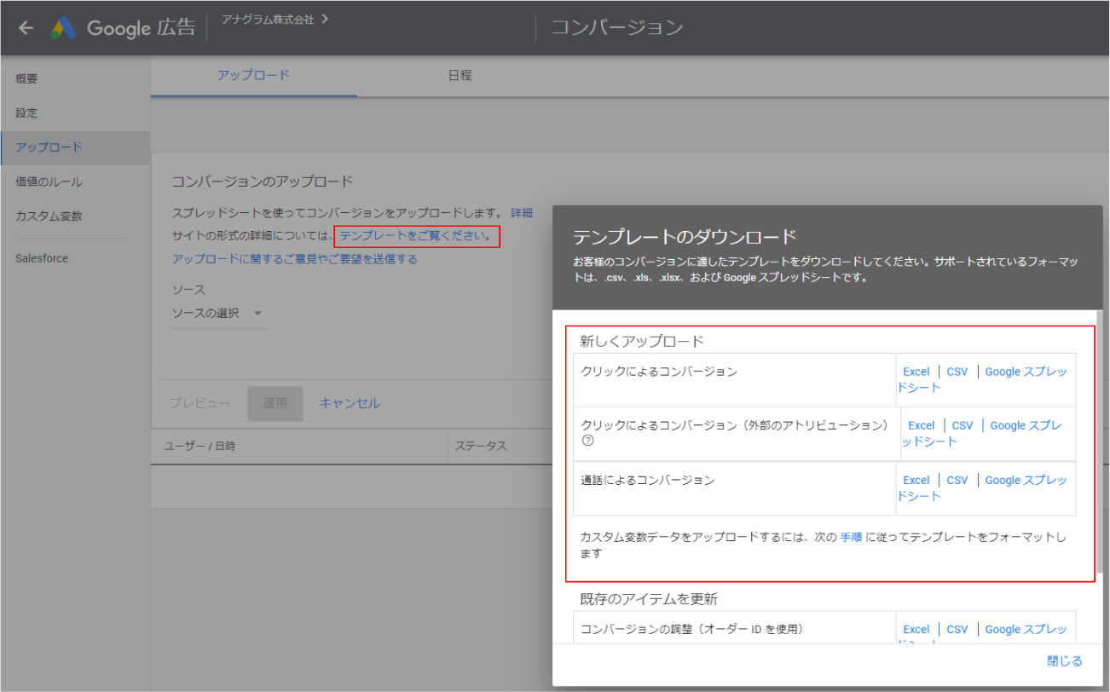1110x692 pixels.
Task: Go to 価値のルール in sidebar
Action: coord(49,182)
